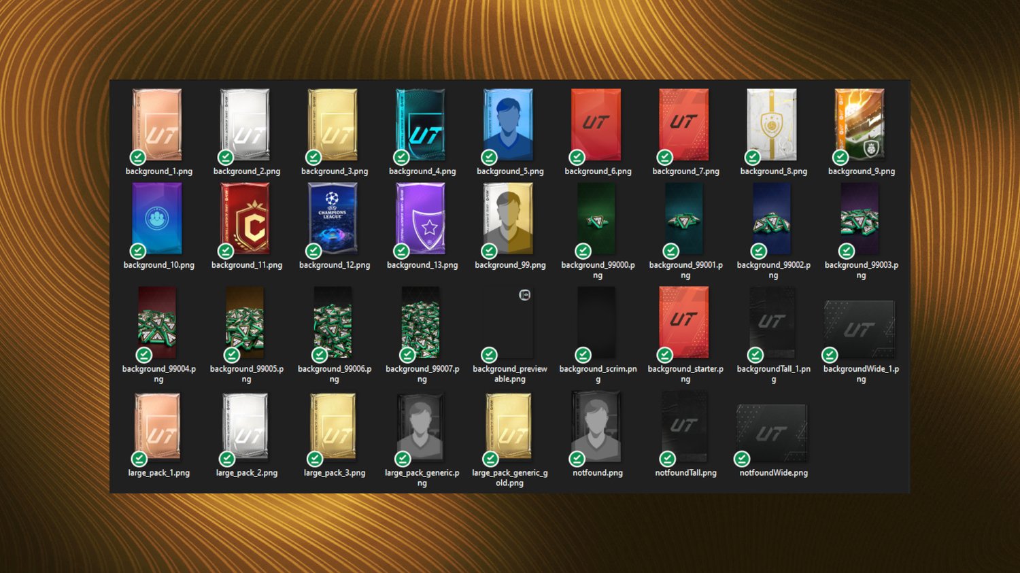The width and height of the screenshot is (1020, 573).
Task: Select the background_12.png Champions League thumbnail
Action: [333, 219]
